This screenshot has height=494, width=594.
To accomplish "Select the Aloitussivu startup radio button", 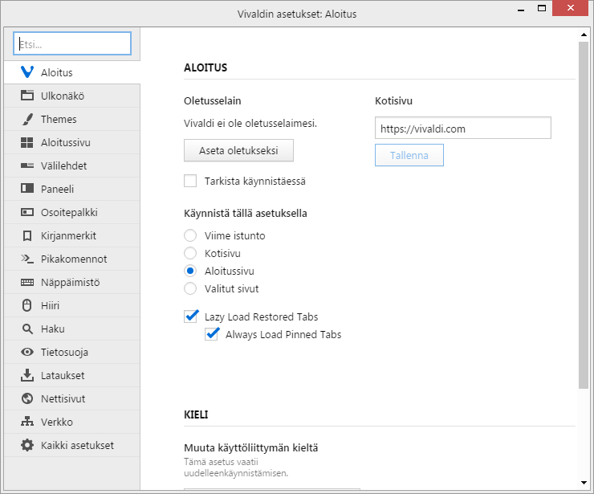I will click(190, 271).
